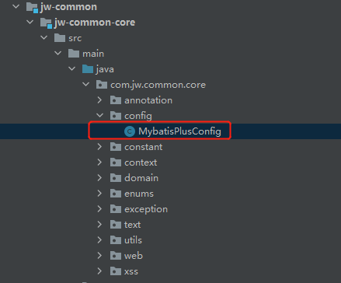This screenshot has width=341, height=283.
Task: Expand the constant package arrow
Action: click(99, 147)
